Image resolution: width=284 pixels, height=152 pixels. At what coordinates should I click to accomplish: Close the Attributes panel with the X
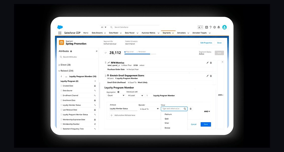[97, 51]
